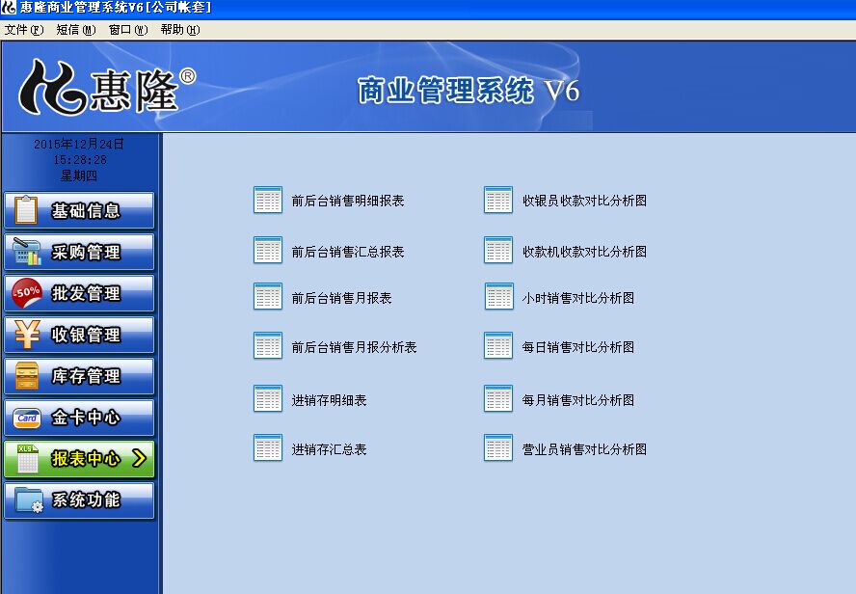
Task: Click the report icon beside 进销存汇总表
Action: tap(268, 447)
